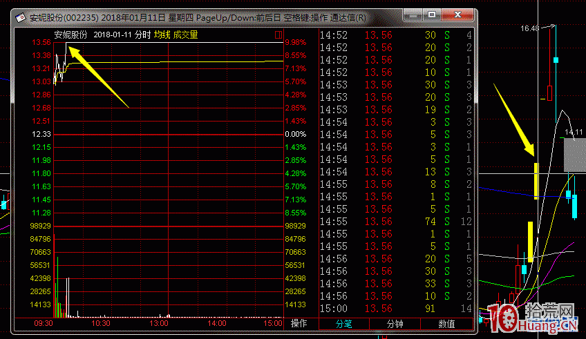
Task: Click the 14.11 label on the background K-line chart
Action: pyautogui.click(x=574, y=132)
